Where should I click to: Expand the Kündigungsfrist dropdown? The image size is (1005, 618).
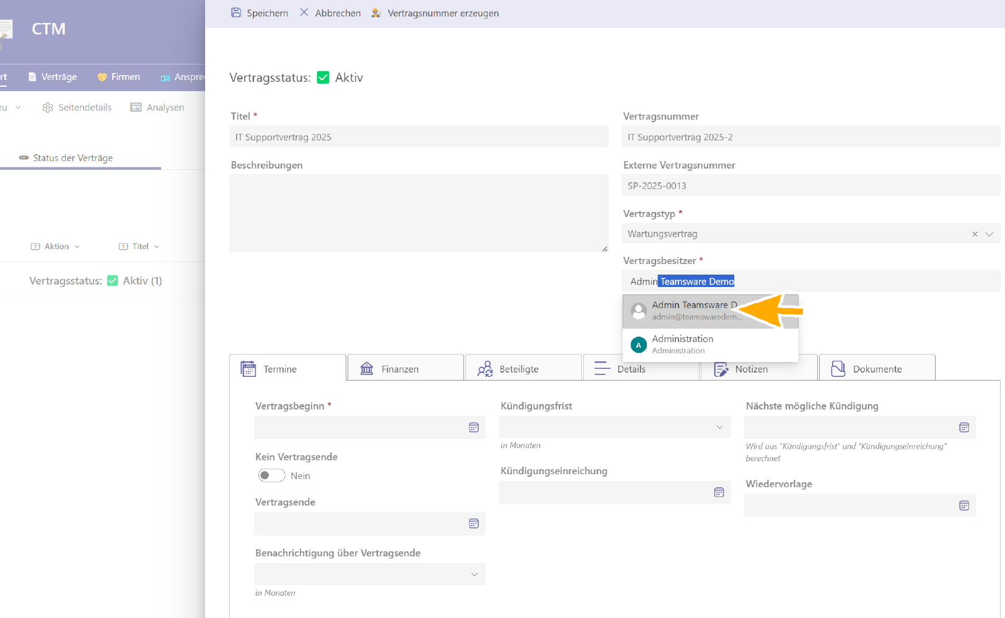[x=719, y=427]
